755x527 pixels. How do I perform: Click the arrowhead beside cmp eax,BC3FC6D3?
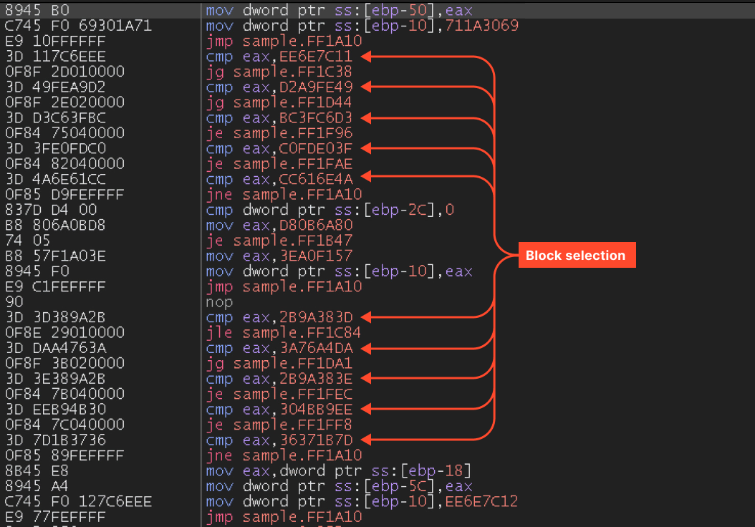(367, 117)
